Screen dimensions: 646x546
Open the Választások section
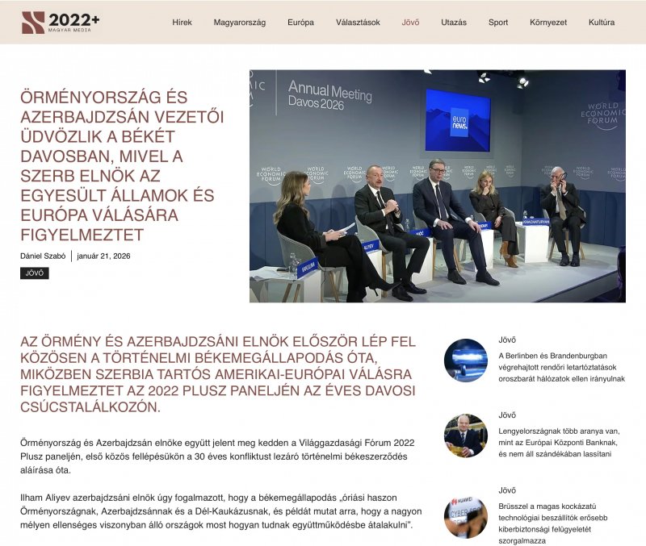[x=358, y=23]
